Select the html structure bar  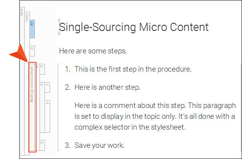point(22,81)
